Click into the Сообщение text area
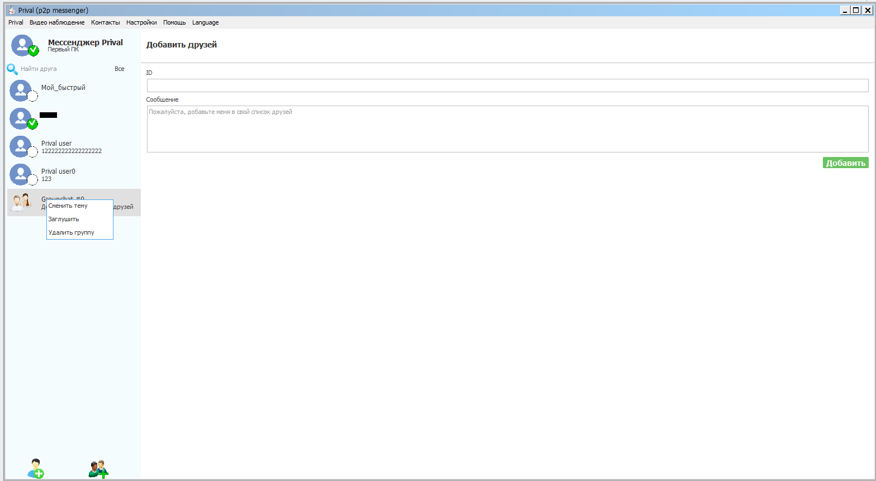The height and width of the screenshot is (481, 876). 507,129
